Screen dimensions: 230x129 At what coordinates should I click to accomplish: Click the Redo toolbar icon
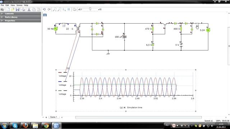(49, 9)
